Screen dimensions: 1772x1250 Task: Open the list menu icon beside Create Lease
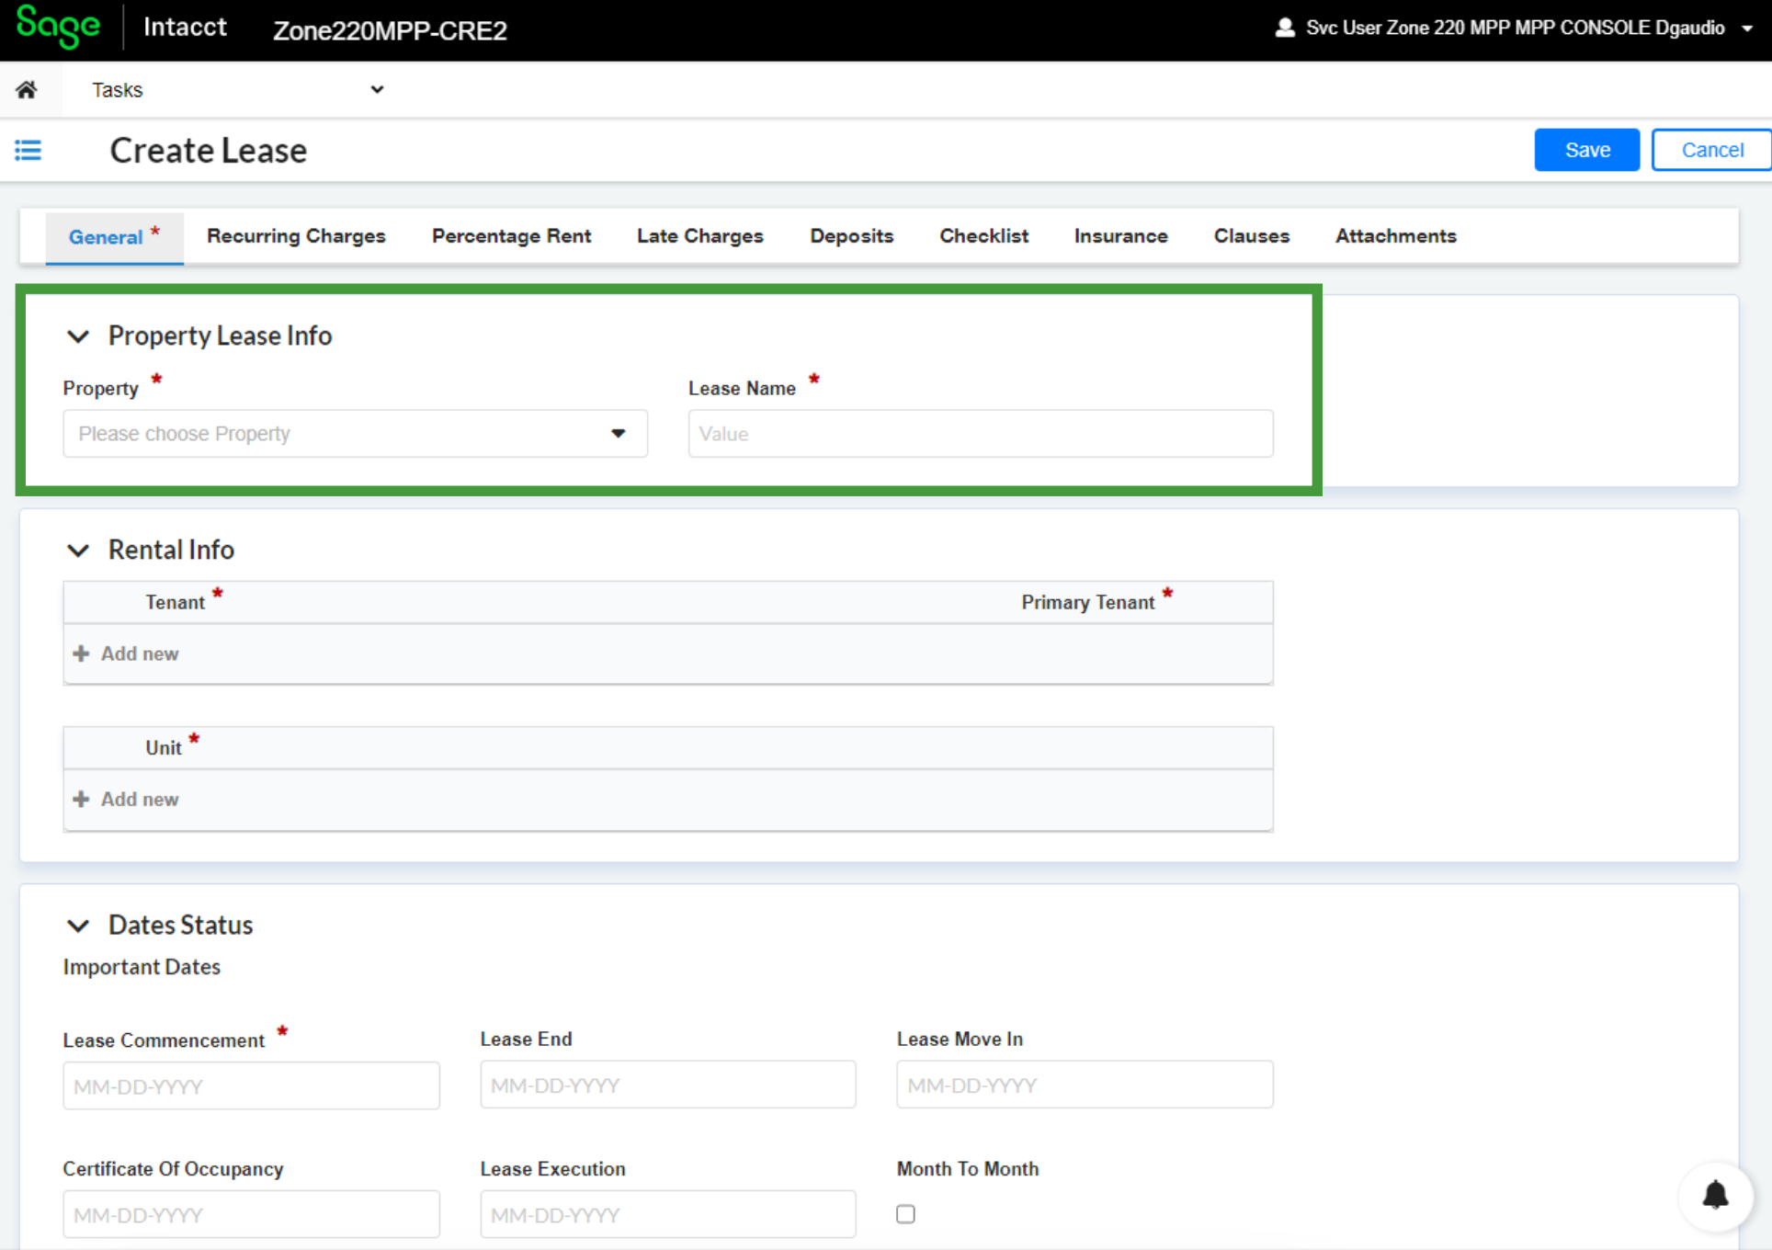pyautogui.click(x=28, y=150)
